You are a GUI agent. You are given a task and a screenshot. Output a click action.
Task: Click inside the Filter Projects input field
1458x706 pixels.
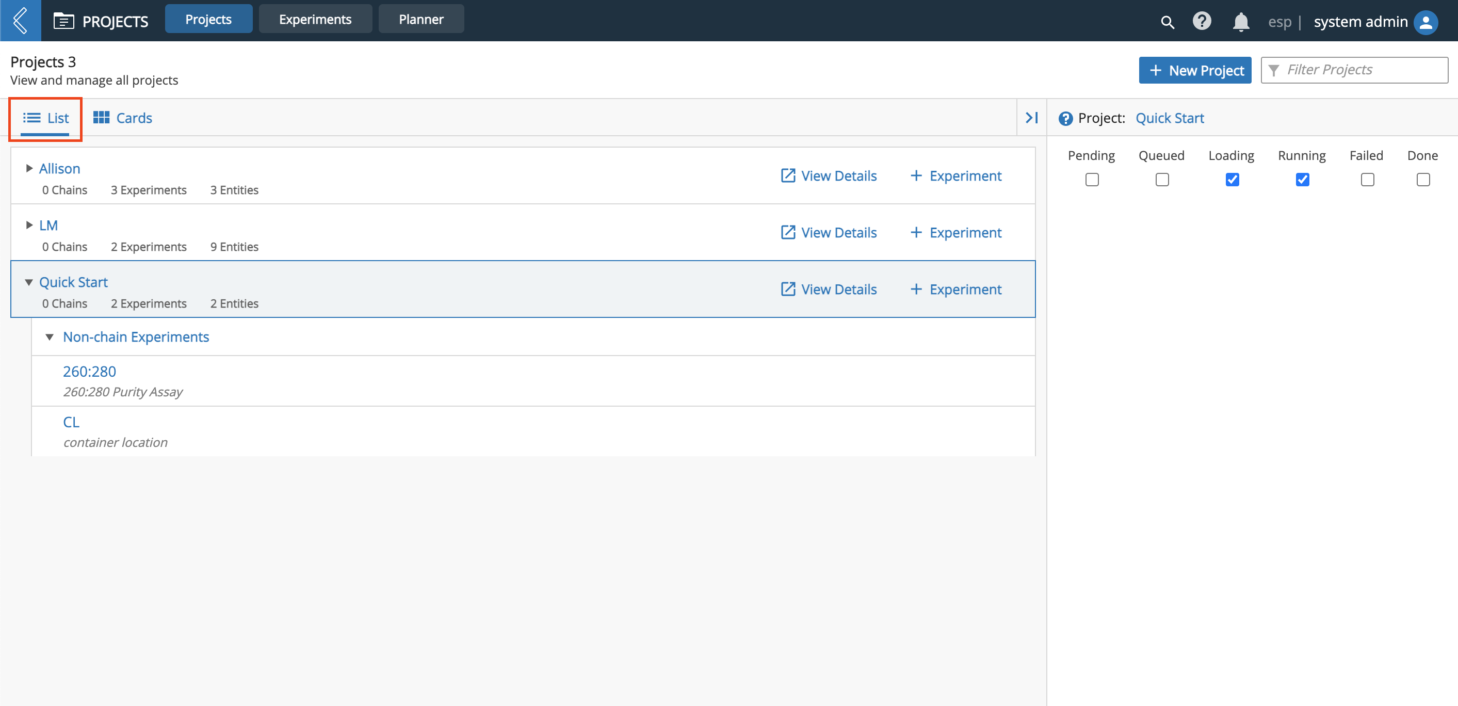coord(1354,70)
